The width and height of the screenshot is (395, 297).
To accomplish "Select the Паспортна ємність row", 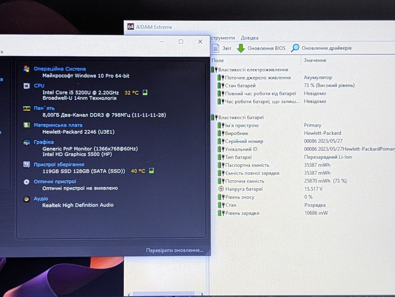I will [x=302, y=165].
